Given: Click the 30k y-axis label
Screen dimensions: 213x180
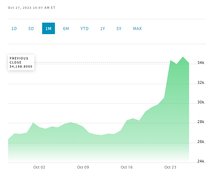Looking at the screenshot, I should point(201,102).
